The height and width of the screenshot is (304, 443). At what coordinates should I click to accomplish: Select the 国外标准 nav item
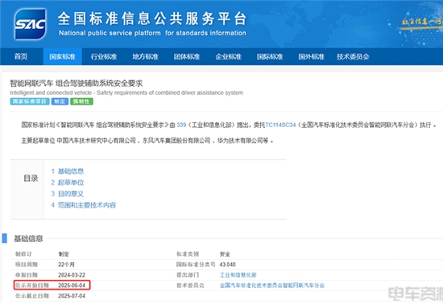click(x=312, y=56)
